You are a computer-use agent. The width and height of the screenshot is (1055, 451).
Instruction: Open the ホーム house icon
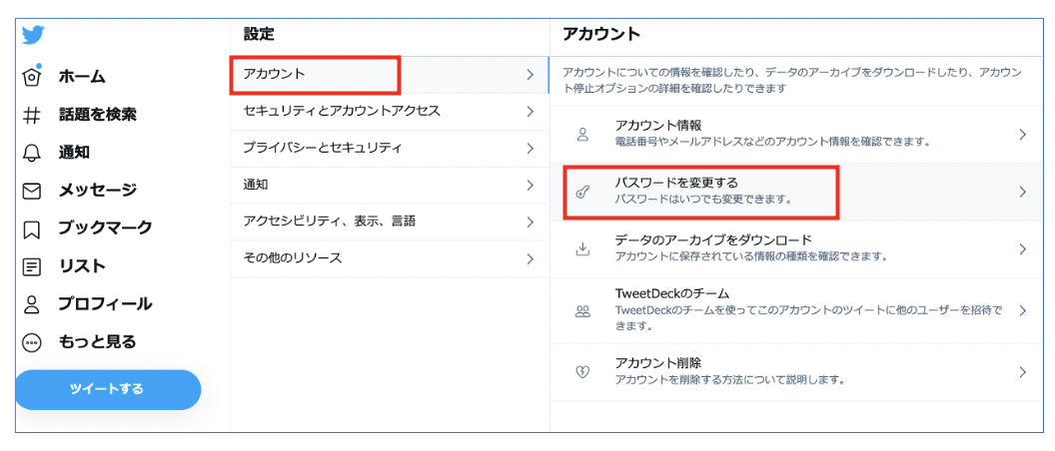[x=32, y=77]
